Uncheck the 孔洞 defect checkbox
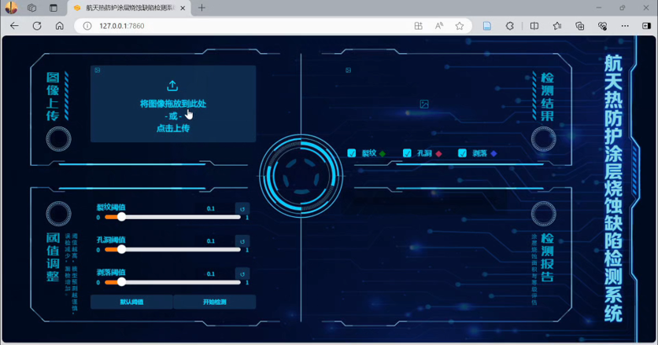Viewport: 658px width, 345px height. click(407, 153)
